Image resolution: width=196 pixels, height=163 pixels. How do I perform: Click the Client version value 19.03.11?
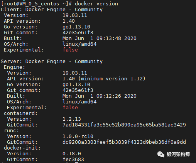(x=75, y=15)
